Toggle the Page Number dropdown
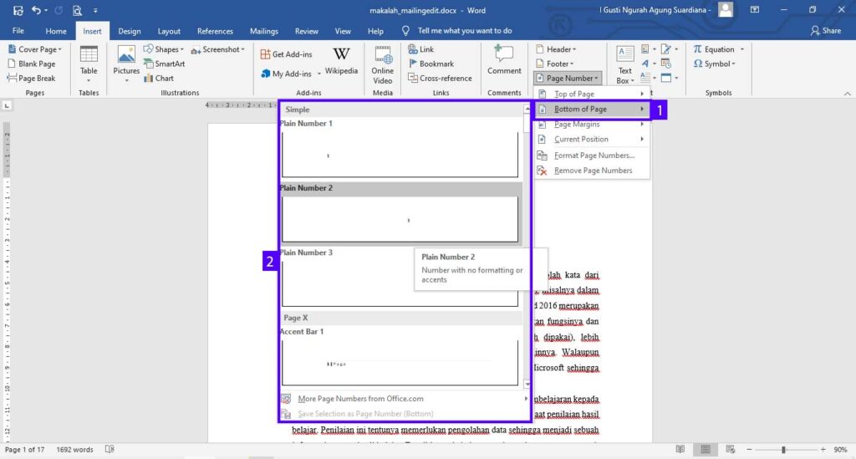The image size is (856, 459). pyautogui.click(x=568, y=78)
